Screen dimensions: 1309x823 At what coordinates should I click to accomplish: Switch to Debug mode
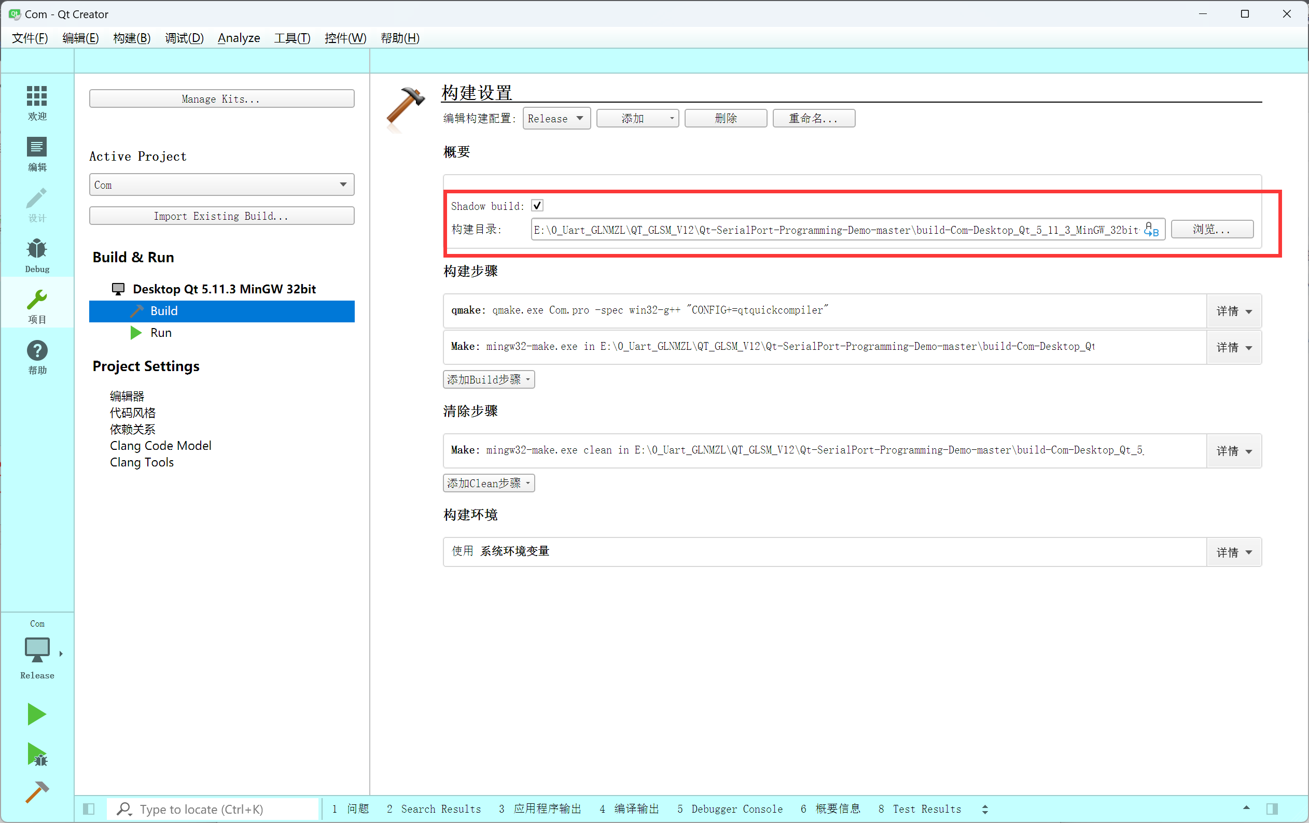click(x=37, y=255)
